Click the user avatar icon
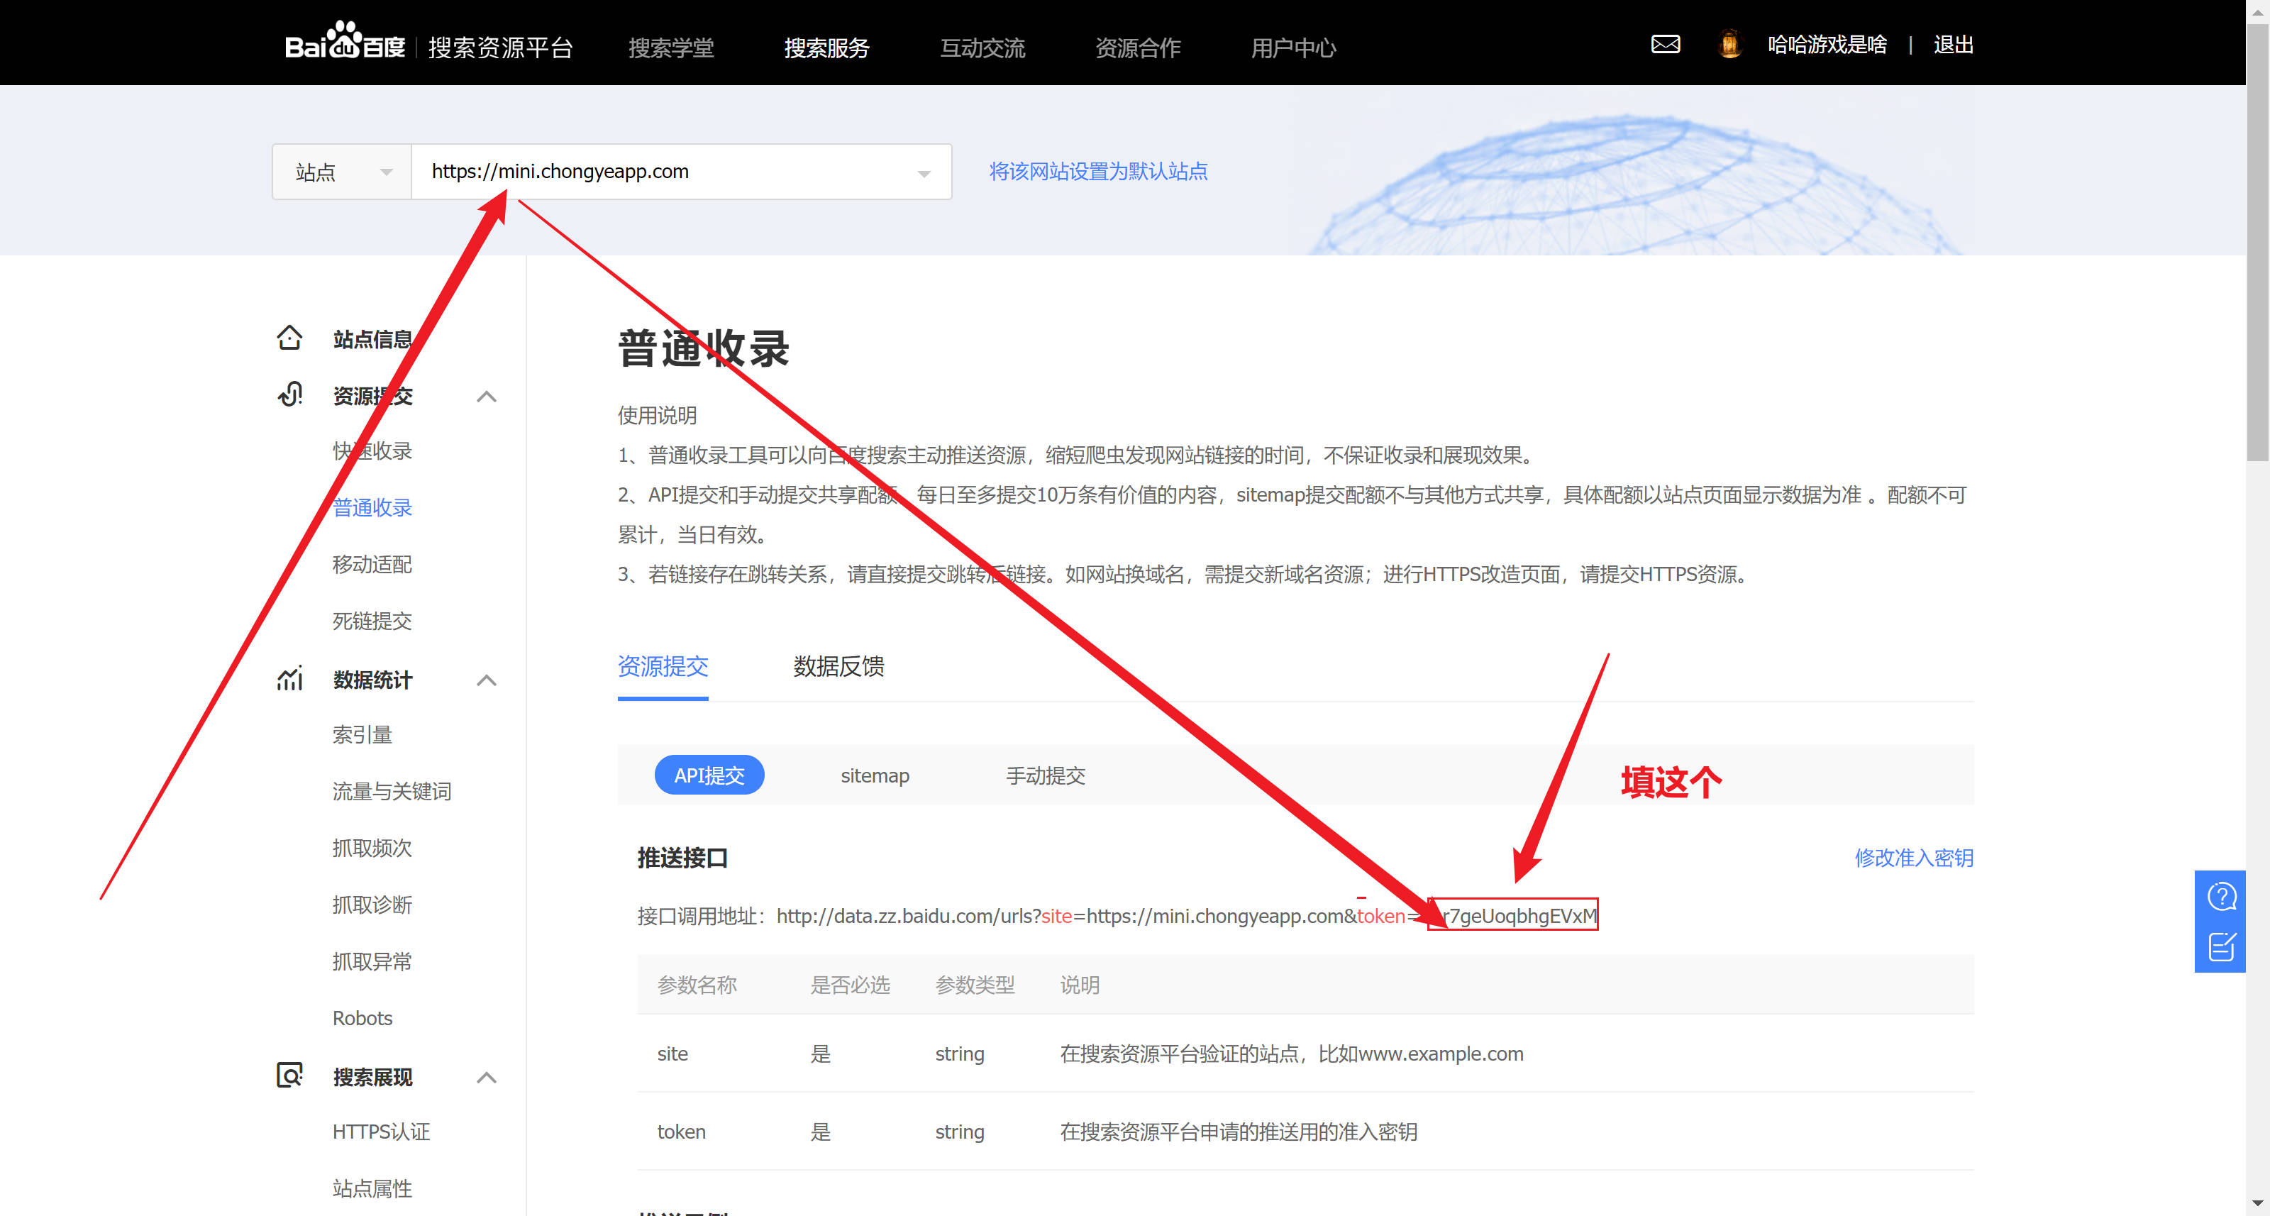 (x=1730, y=44)
